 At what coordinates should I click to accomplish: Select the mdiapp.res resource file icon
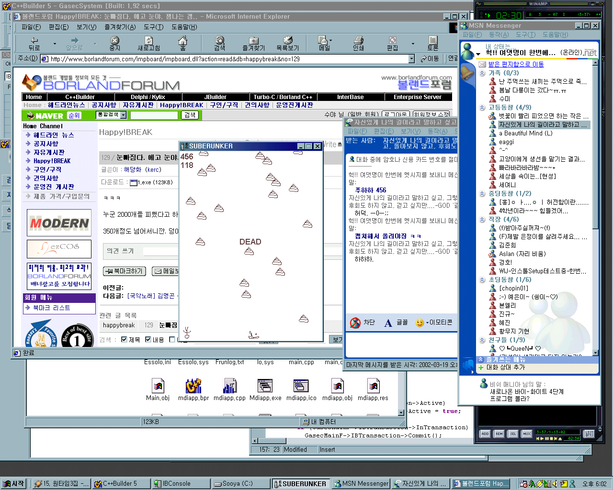coord(373,390)
